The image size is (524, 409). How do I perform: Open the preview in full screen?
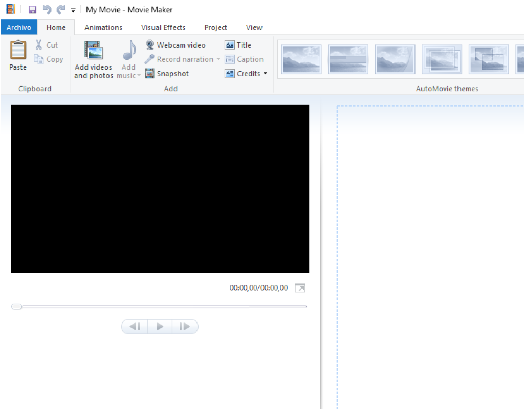[x=300, y=288]
